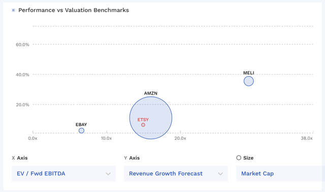Click the X Axis heading label
The image size is (325, 192).
[x=20, y=158]
